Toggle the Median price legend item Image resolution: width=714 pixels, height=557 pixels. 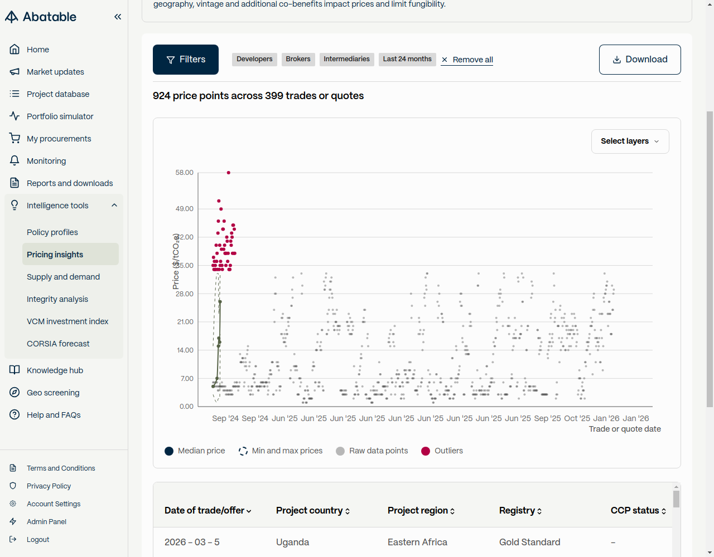pos(195,451)
